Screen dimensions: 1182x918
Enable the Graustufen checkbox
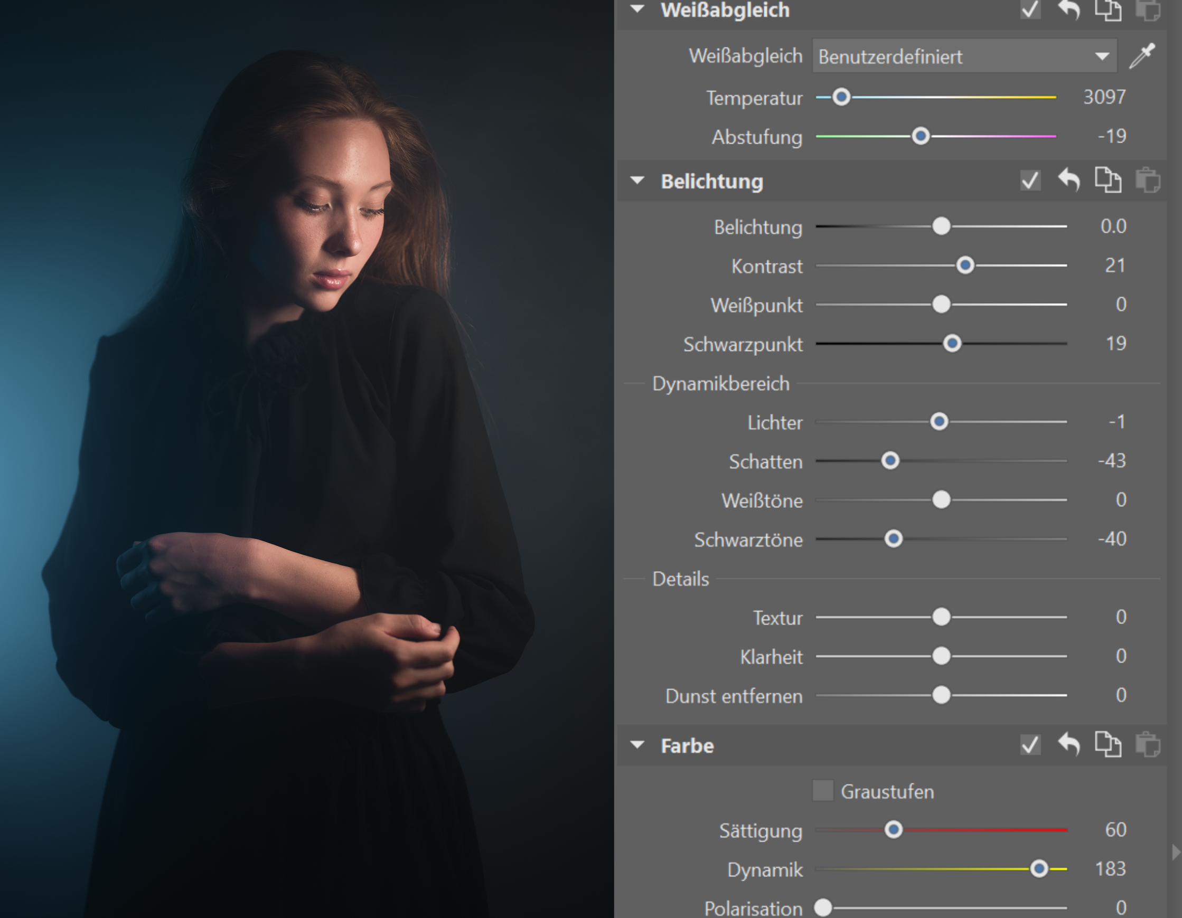(x=823, y=790)
